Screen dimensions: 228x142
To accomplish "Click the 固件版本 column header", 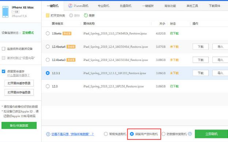I will [x=57, y=24].
